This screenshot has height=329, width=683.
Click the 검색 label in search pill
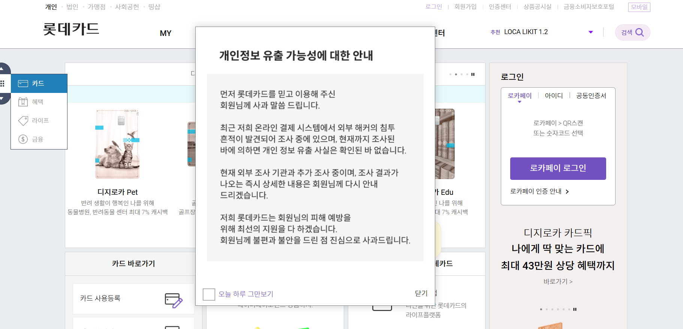click(627, 33)
